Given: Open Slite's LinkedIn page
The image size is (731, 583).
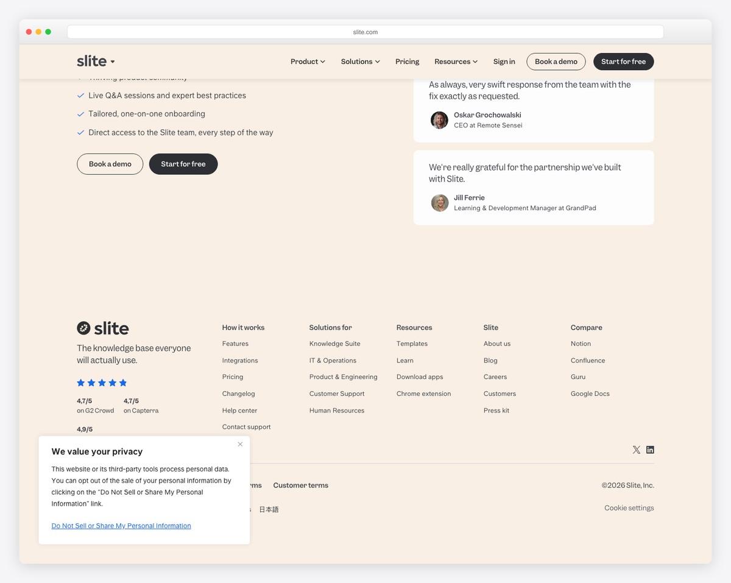Looking at the screenshot, I should 650,450.
